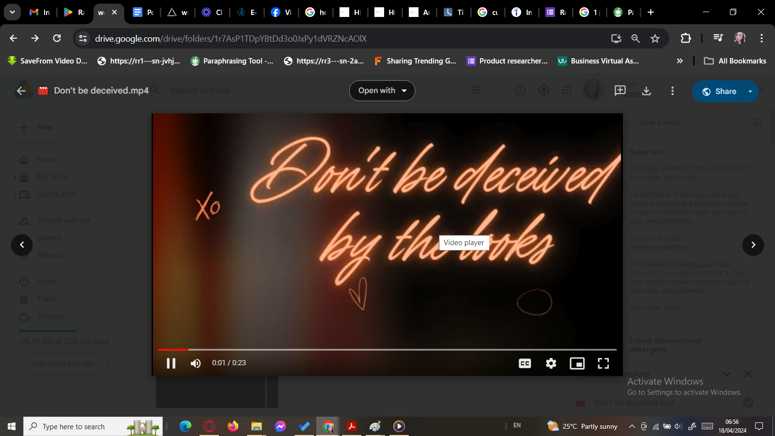Open the Chrome extensions menu
Viewport: 775px width, 436px height.
tap(686, 38)
